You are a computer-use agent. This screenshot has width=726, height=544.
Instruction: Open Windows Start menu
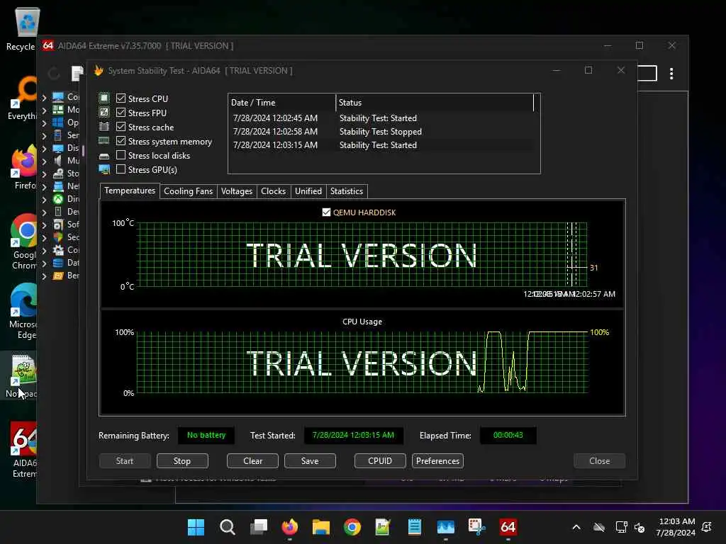(x=196, y=527)
